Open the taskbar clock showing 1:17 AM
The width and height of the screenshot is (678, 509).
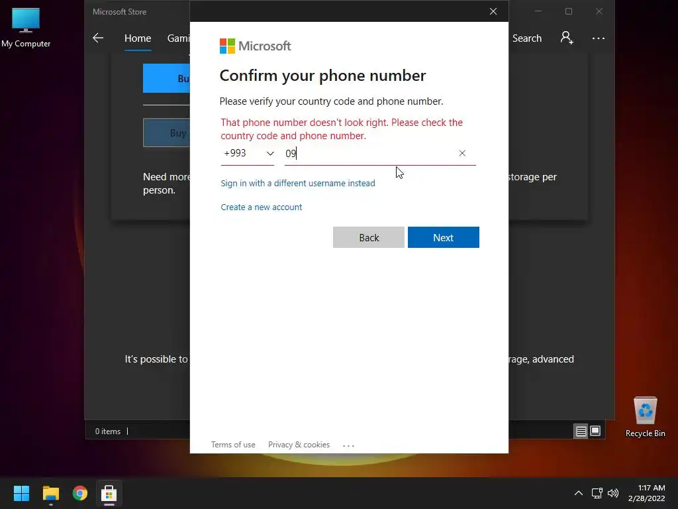646,493
